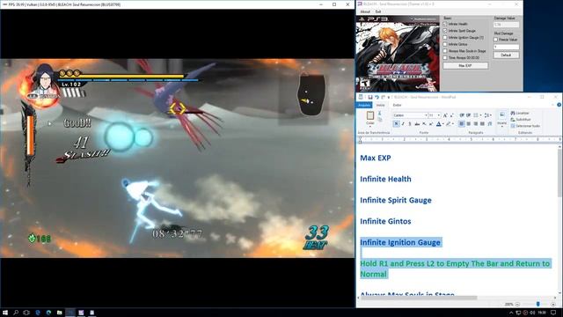563x317 pixels.
Task: Align paragraph left in WordPad
Action: 462,123
